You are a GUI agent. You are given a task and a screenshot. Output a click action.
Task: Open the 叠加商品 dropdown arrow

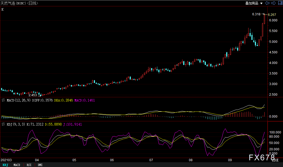(x=261, y=3)
